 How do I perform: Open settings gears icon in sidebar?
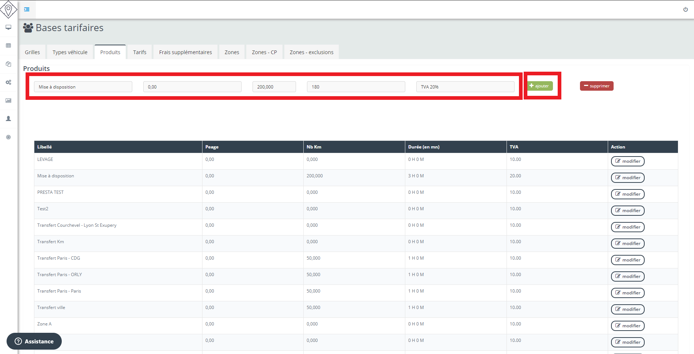click(x=8, y=82)
